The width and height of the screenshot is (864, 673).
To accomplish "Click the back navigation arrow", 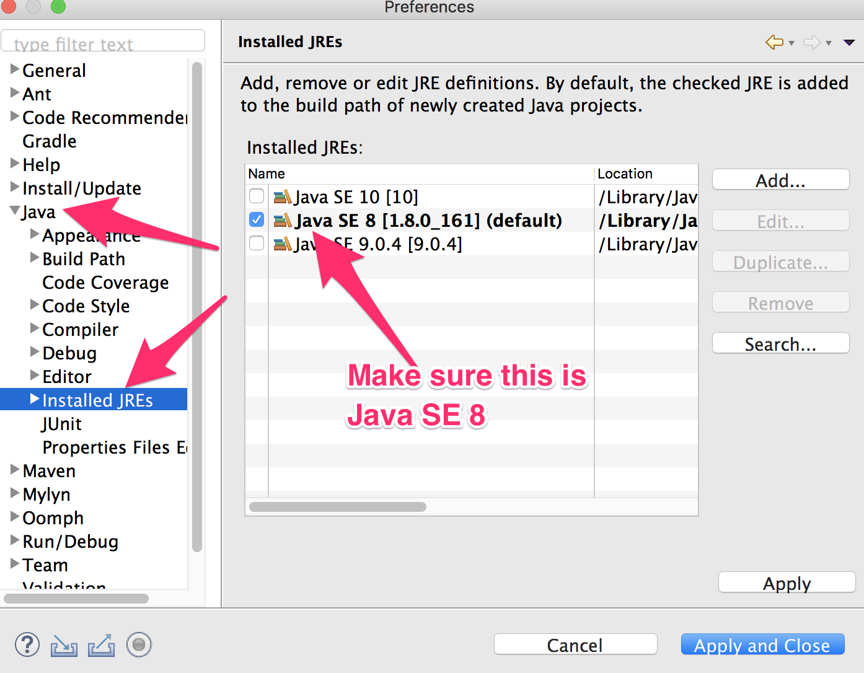I will click(773, 42).
